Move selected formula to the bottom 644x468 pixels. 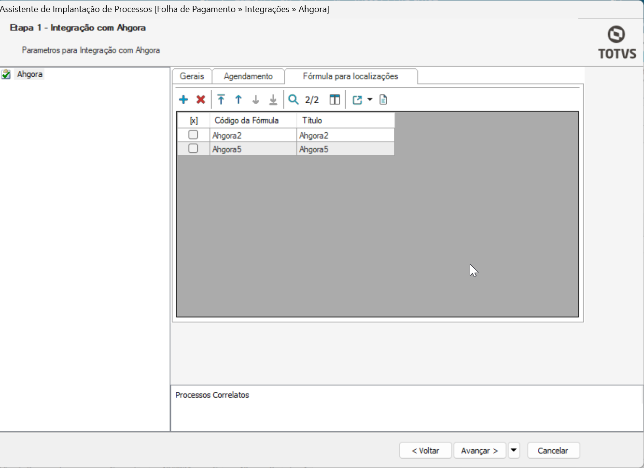[273, 100]
